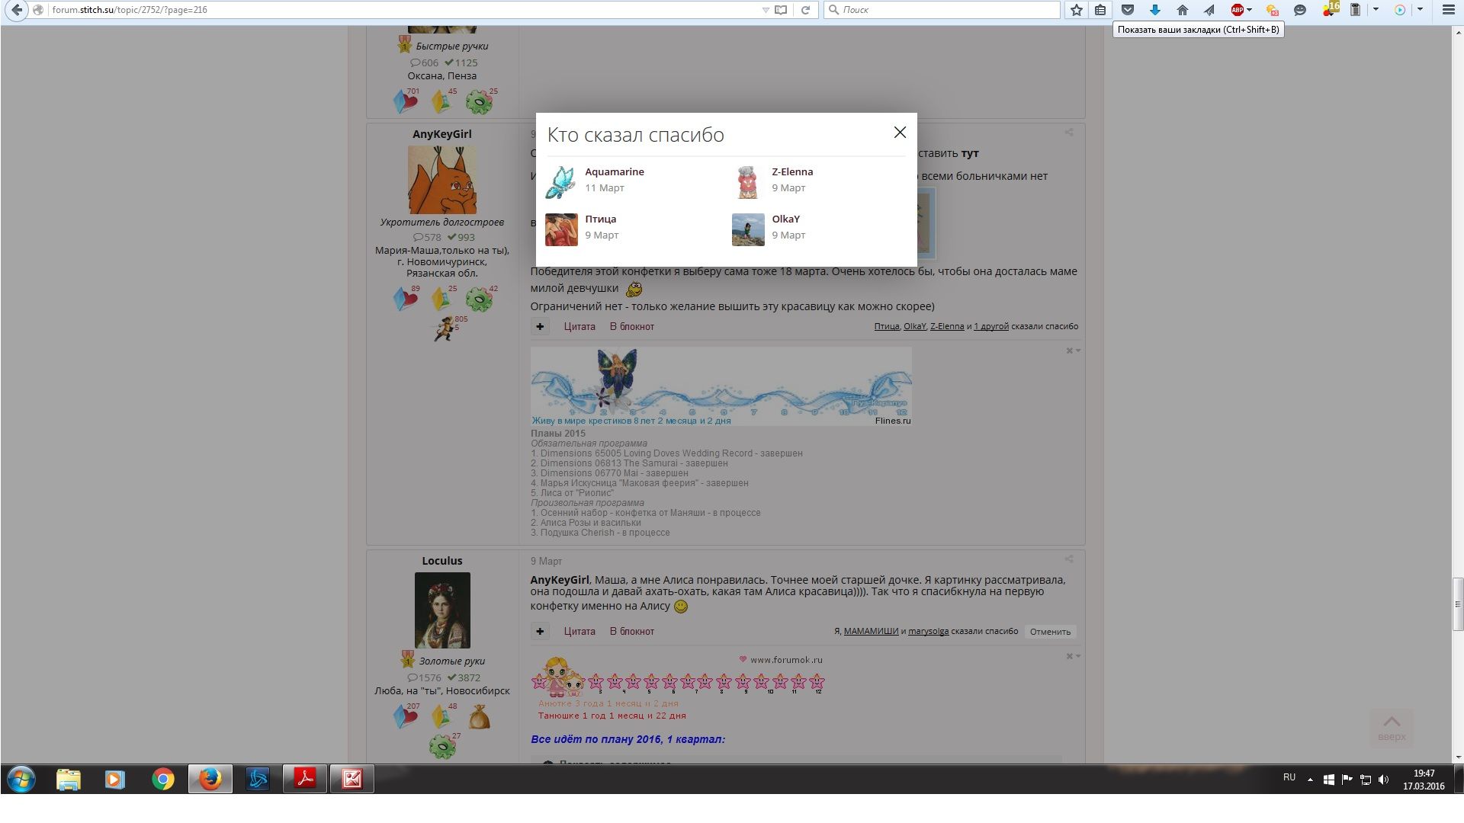The height and width of the screenshot is (823, 1464).
Task: Open Aquamarine's profile in the popup
Action: coord(614,171)
